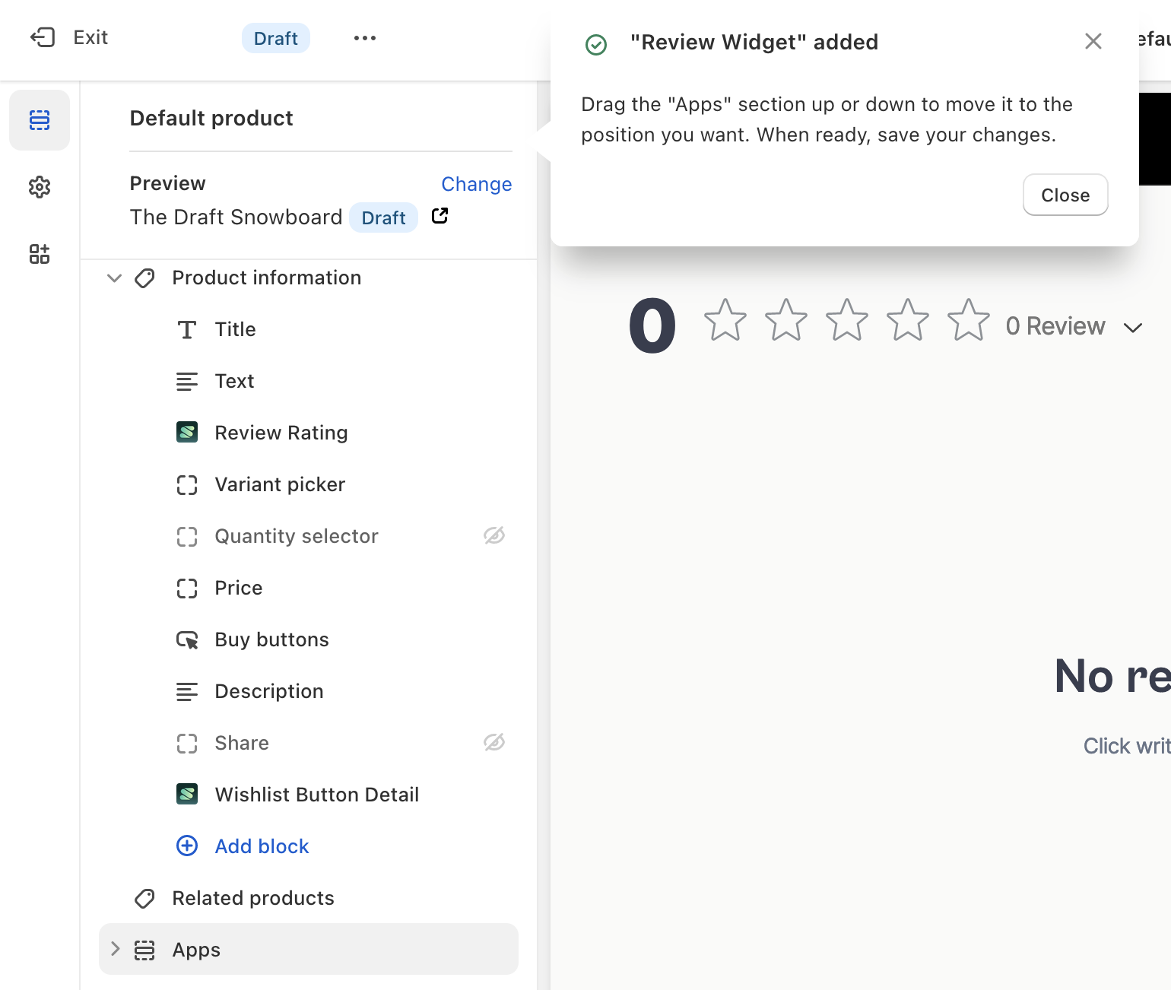Collapse the Product information section

click(115, 278)
